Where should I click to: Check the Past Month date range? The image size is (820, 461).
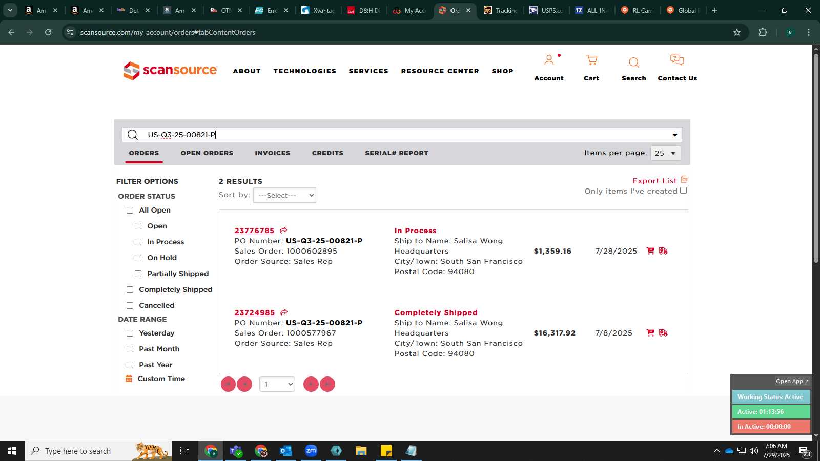pyautogui.click(x=130, y=349)
